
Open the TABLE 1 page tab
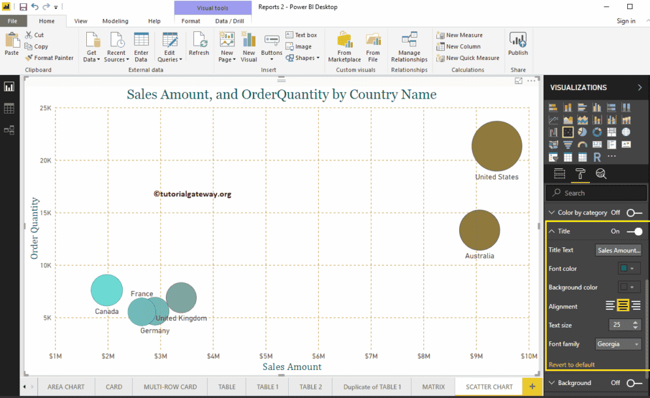[x=267, y=386]
